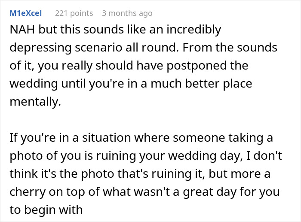The height and width of the screenshot is (222, 301).
Task: Open the M1eXcel user profile link
Action: click(x=25, y=13)
